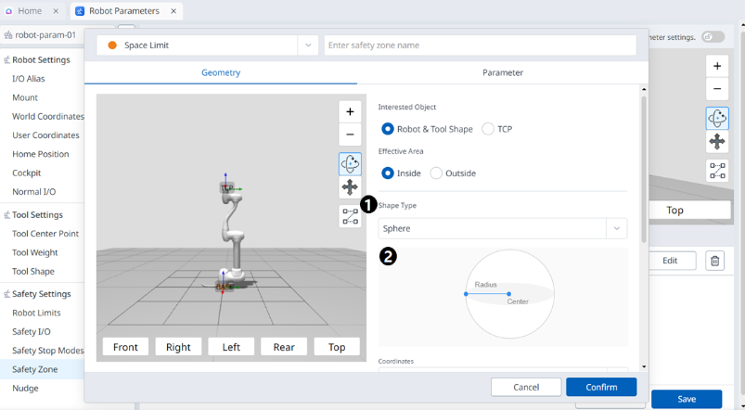Select the pan move tool in dialog preview

[x=350, y=187]
